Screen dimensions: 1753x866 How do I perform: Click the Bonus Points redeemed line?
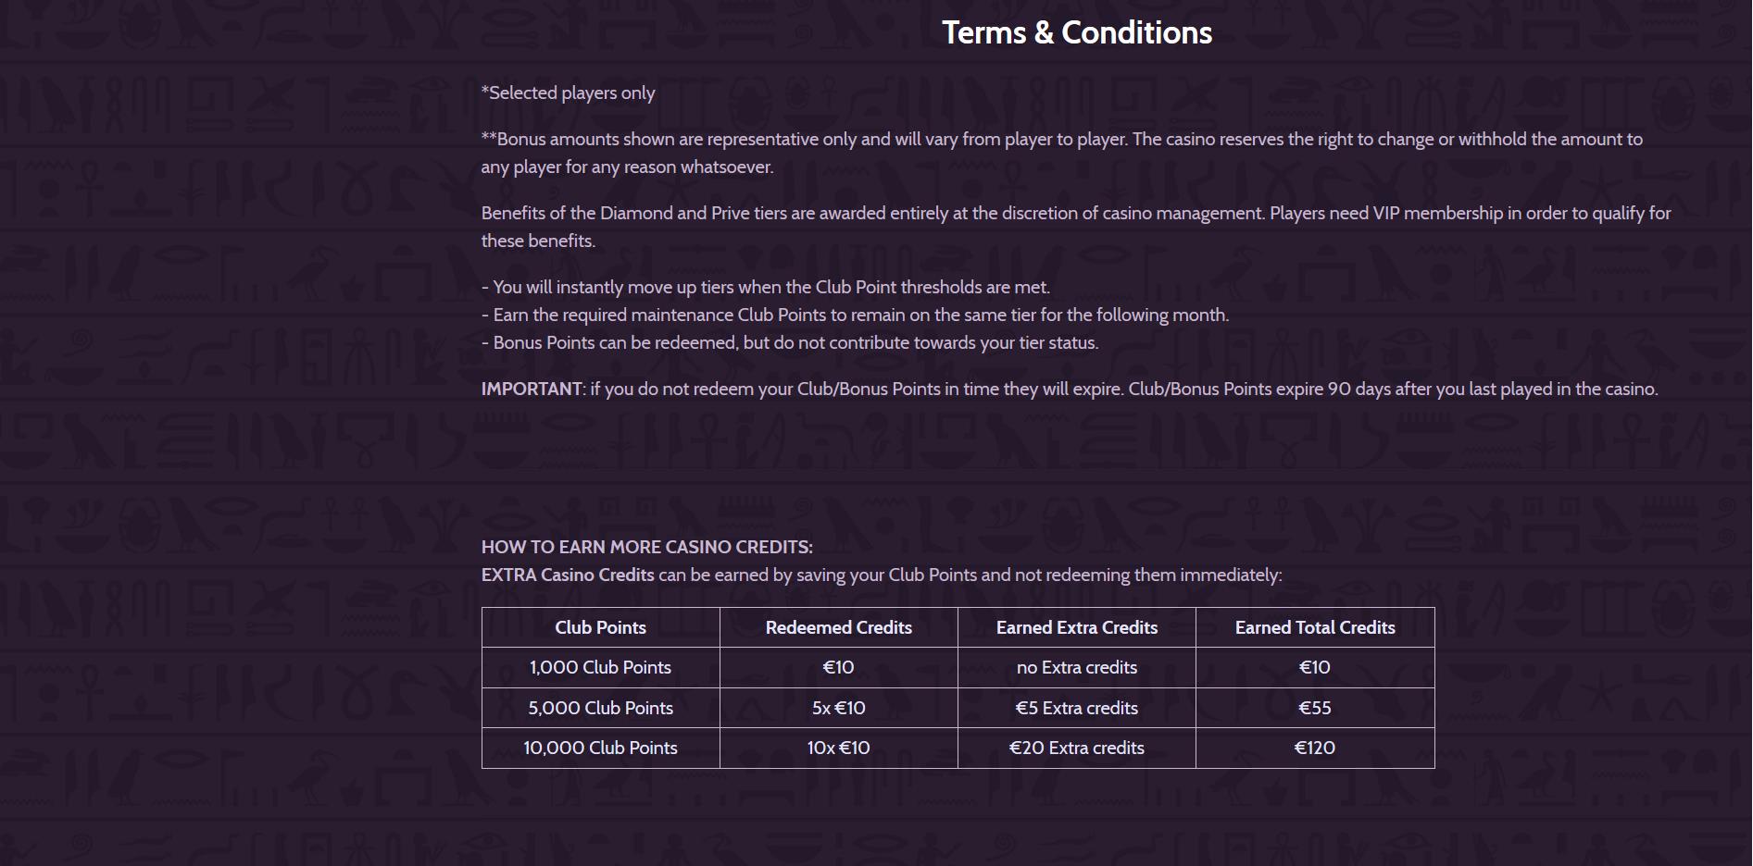(x=790, y=342)
